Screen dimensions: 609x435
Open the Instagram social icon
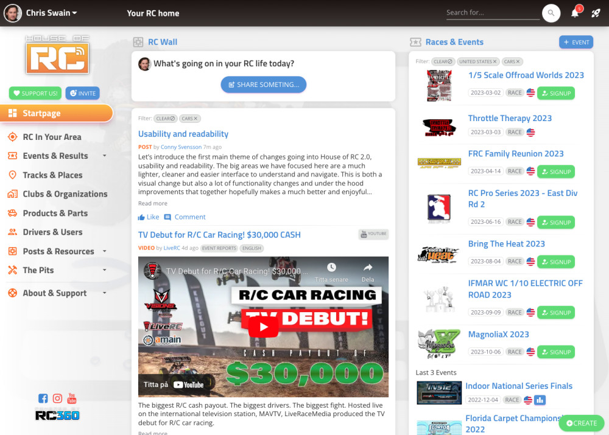pyautogui.click(x=57, y=398)
